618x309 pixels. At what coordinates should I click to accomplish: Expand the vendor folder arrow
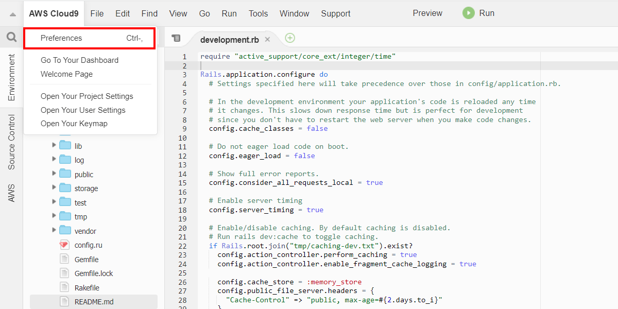click(54, 231)
